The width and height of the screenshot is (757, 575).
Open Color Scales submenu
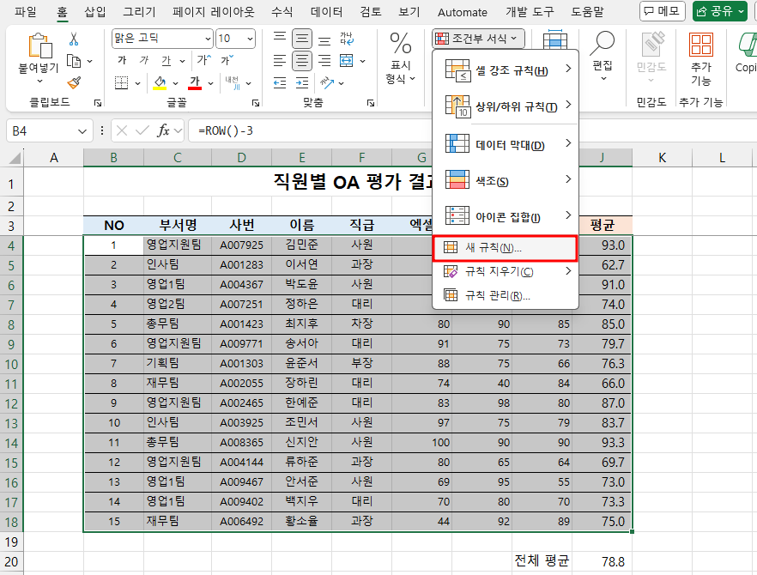pos(506,180)
